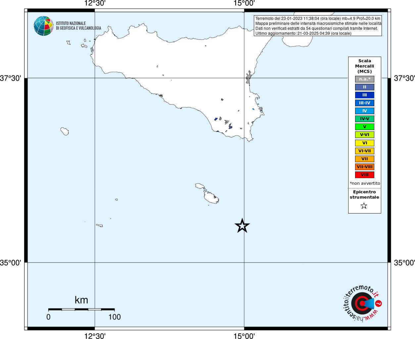This screenshot has width=415, height=339.
Task: Click the Gozo island north of Malta
Action: click(x=200, y=186)
